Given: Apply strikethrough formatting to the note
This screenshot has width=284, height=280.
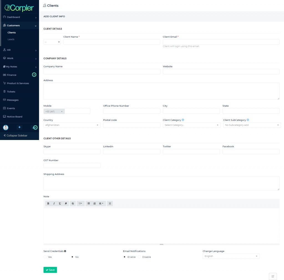Looking at the screenshot, I should click(72, 203).
